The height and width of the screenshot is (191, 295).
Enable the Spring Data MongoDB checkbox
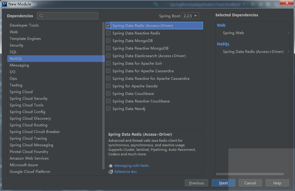[108, 41]
